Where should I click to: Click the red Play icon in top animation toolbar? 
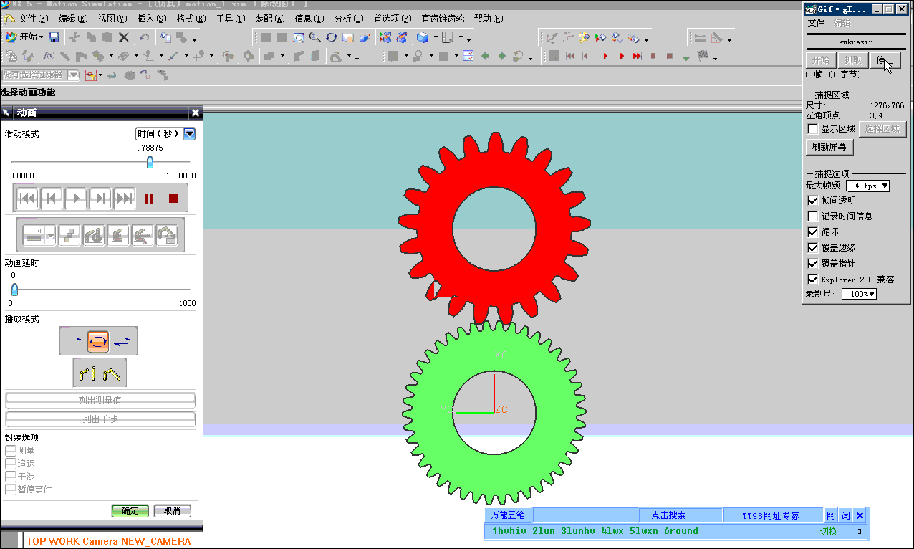(605, 56)
